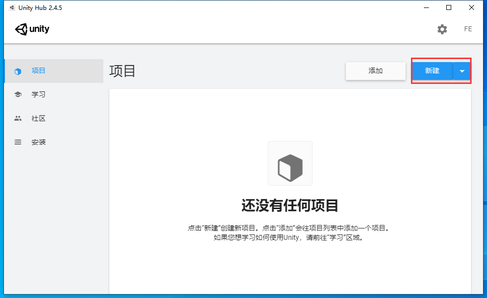Image resolution: width=487 pixels, height=298 pixels.
Task: Click the 社区 people icon
Action: point(18,118)
